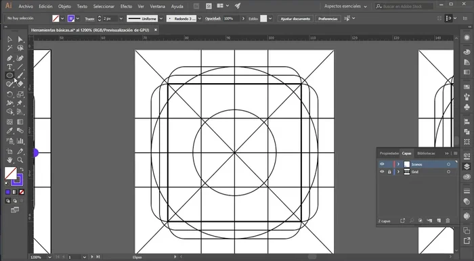Choose the Shape Builder tool

pos(9,112)
